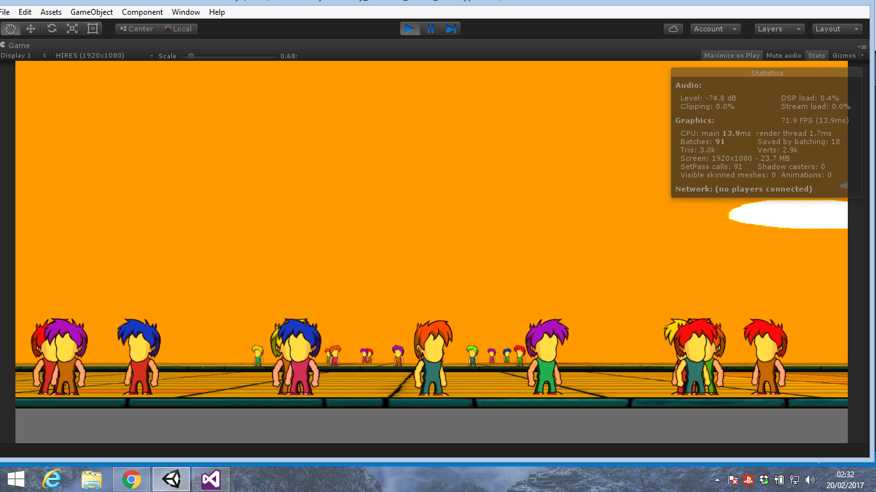Select the Hand tool in Unity toolbar
Viewport: 876px width, 492px height.
click(x=10, y=29)
